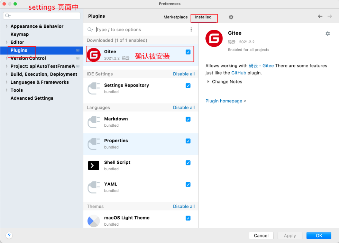Viewport: 340px width, 244px height.
Task: Expand Build, Execution, Deployment node
Action: (x=7, y=74)
